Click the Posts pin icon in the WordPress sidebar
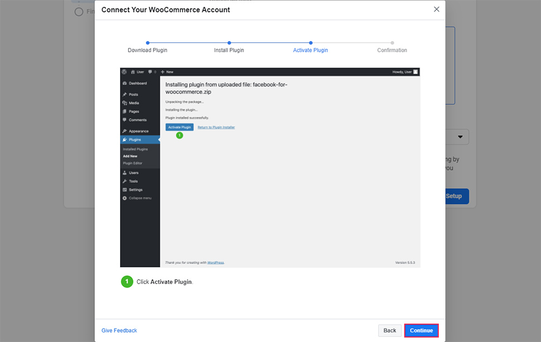This screenshot has height=342, width=541. (x=125, y=94)
